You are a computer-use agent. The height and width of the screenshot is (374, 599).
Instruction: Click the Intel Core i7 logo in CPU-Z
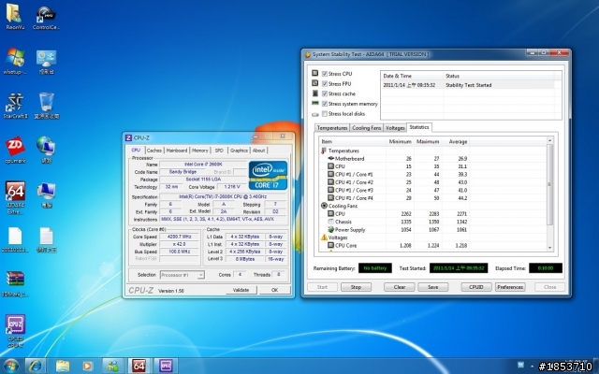coord(268,175)
